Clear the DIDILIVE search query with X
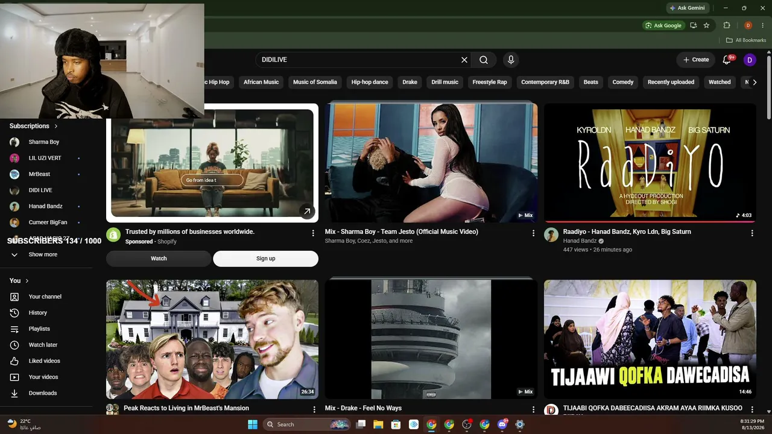Viewport: 772px width, 434px height. [x=464, y=60]
